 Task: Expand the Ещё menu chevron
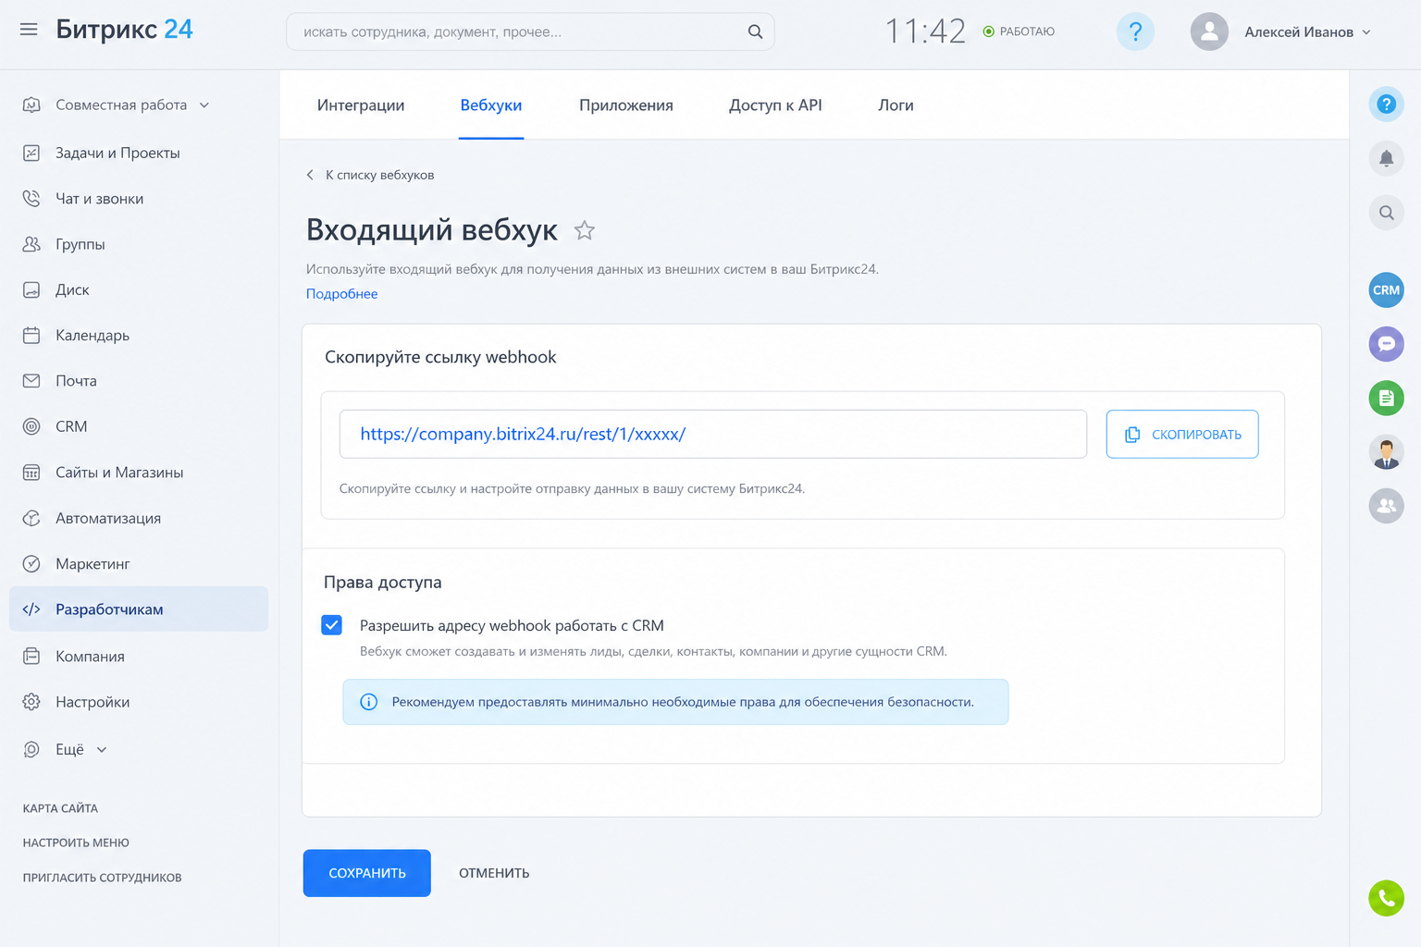pos(102,750)
